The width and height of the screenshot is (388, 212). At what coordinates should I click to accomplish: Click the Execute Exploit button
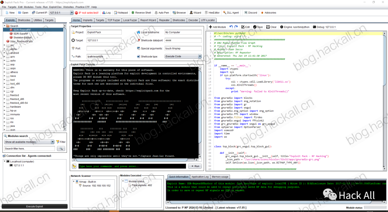pyautogui.click(x=34, y=206)
